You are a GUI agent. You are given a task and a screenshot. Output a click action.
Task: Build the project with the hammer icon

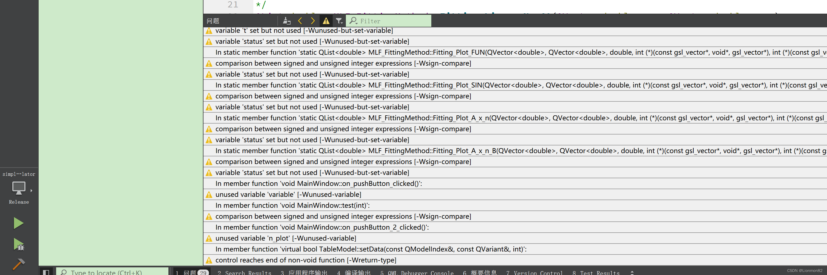pos(19,264)
